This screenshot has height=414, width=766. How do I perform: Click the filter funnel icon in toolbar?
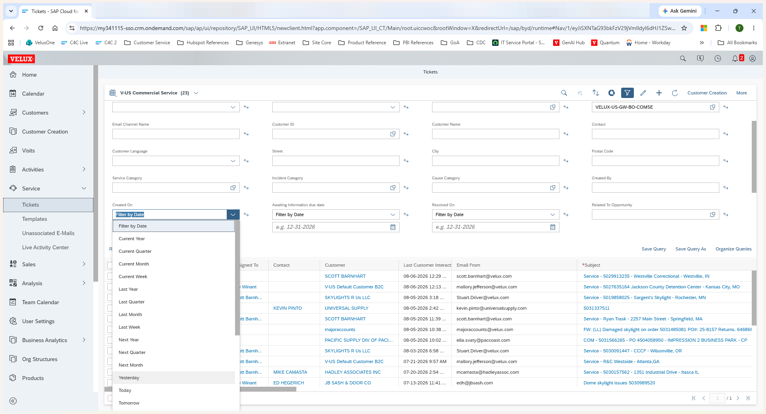tap(627, 93)
